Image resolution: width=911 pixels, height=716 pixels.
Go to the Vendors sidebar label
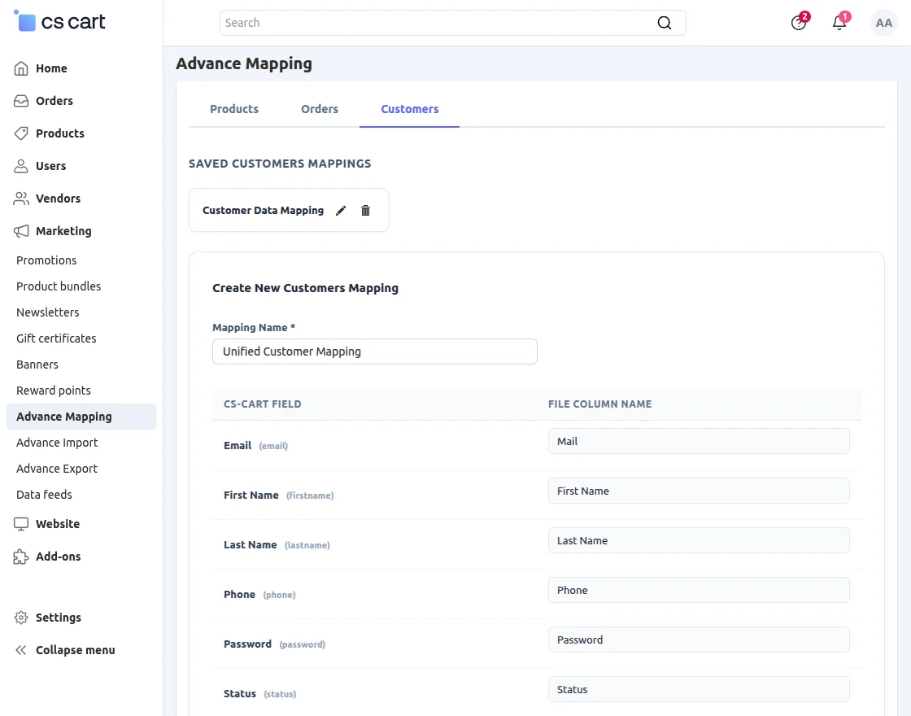(x=58, y=199)
